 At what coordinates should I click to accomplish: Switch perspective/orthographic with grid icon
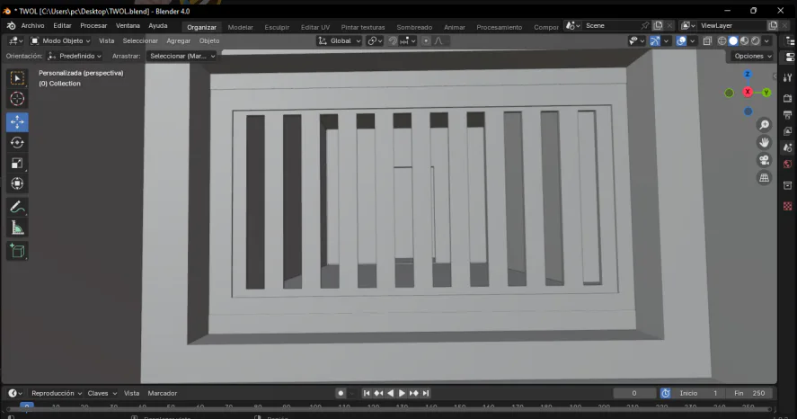point(764,178)
